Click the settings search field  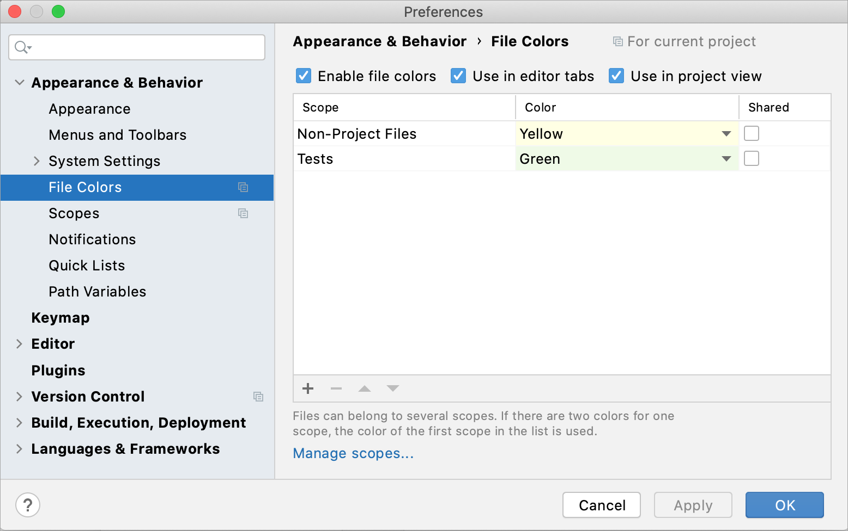point(137,47)
